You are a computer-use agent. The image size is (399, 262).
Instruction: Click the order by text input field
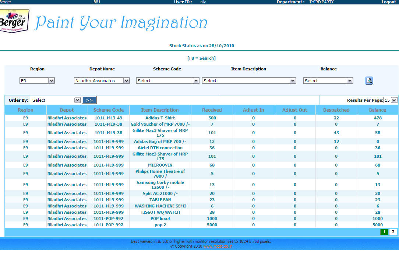(159, 100)
